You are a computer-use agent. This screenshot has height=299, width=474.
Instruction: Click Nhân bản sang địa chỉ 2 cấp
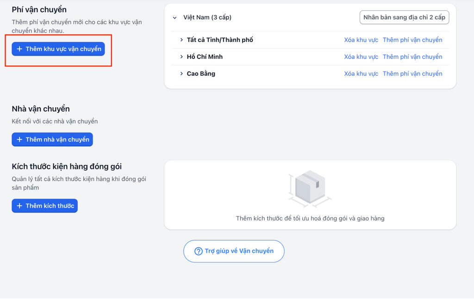[x=404, y=18]
